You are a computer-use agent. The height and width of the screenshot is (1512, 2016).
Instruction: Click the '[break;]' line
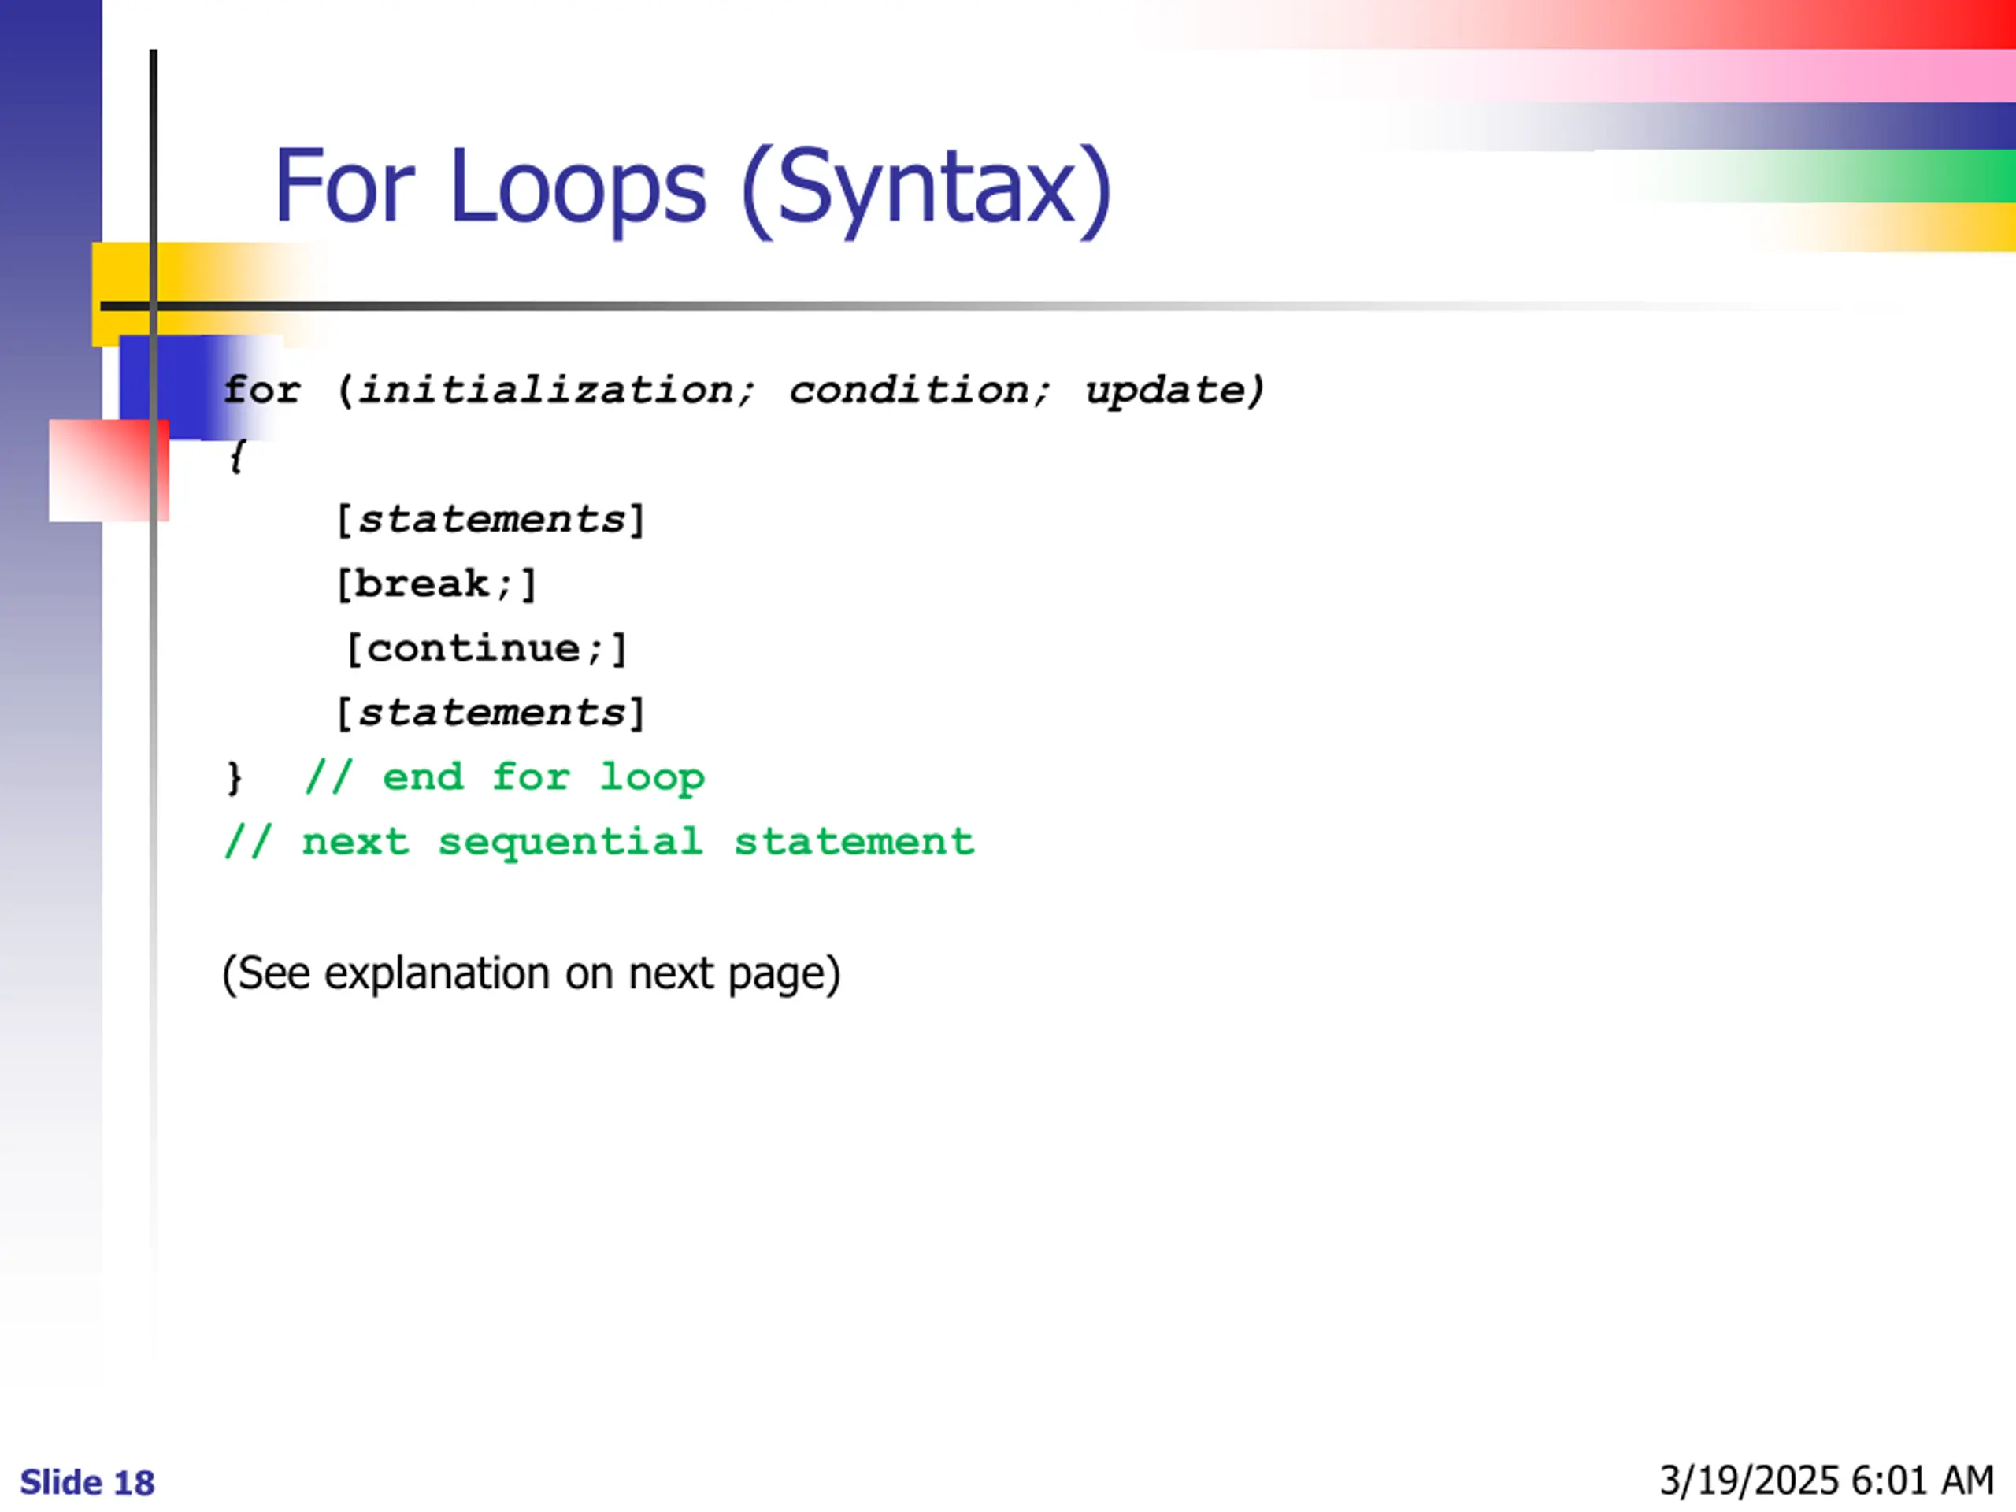click(x=436, y=584)
